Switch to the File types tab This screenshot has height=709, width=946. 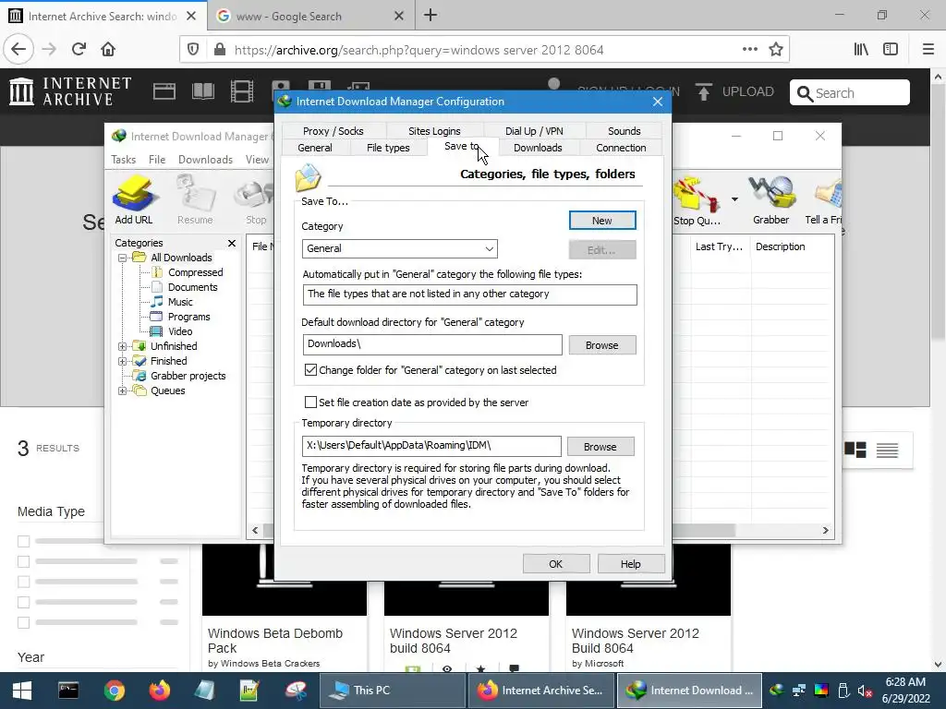point(388,148)
